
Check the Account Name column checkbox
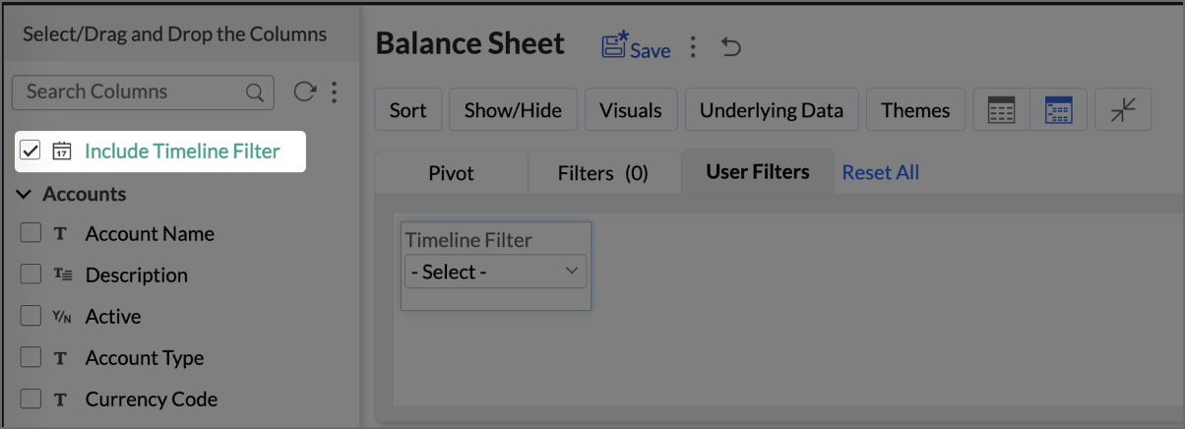tap(31, 233)
